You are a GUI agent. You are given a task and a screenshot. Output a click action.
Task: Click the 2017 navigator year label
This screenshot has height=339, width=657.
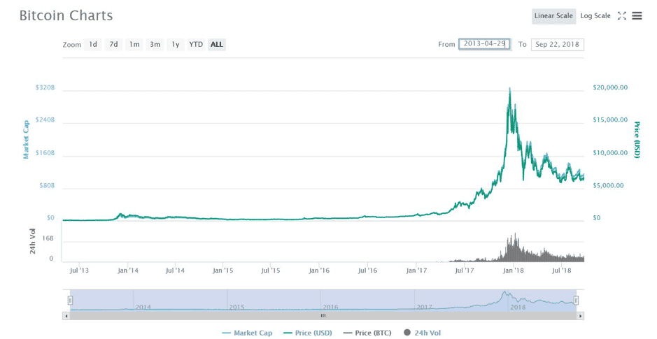[424, 307]
